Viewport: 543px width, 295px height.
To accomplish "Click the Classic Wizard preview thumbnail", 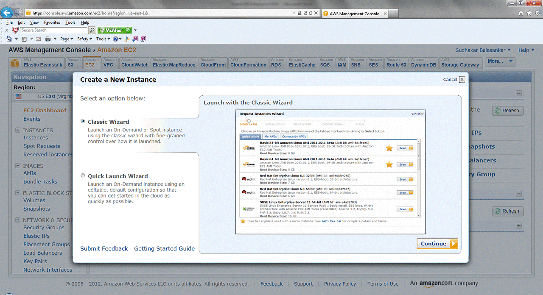I will pyautogui.click(x=330, y=172).
